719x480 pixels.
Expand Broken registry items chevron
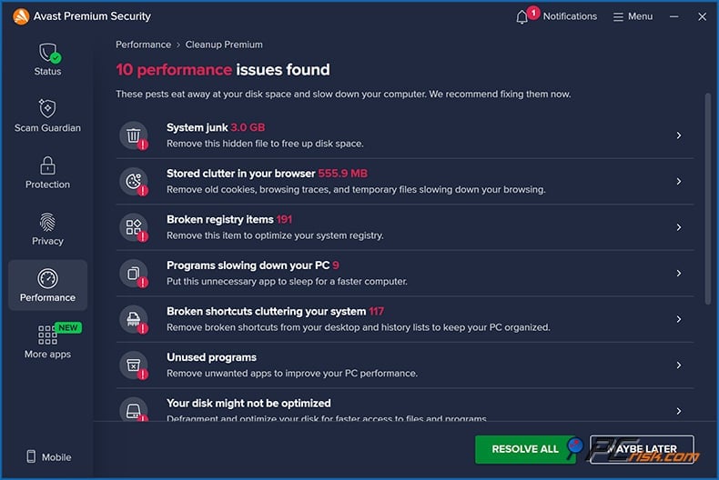point(679,227)
